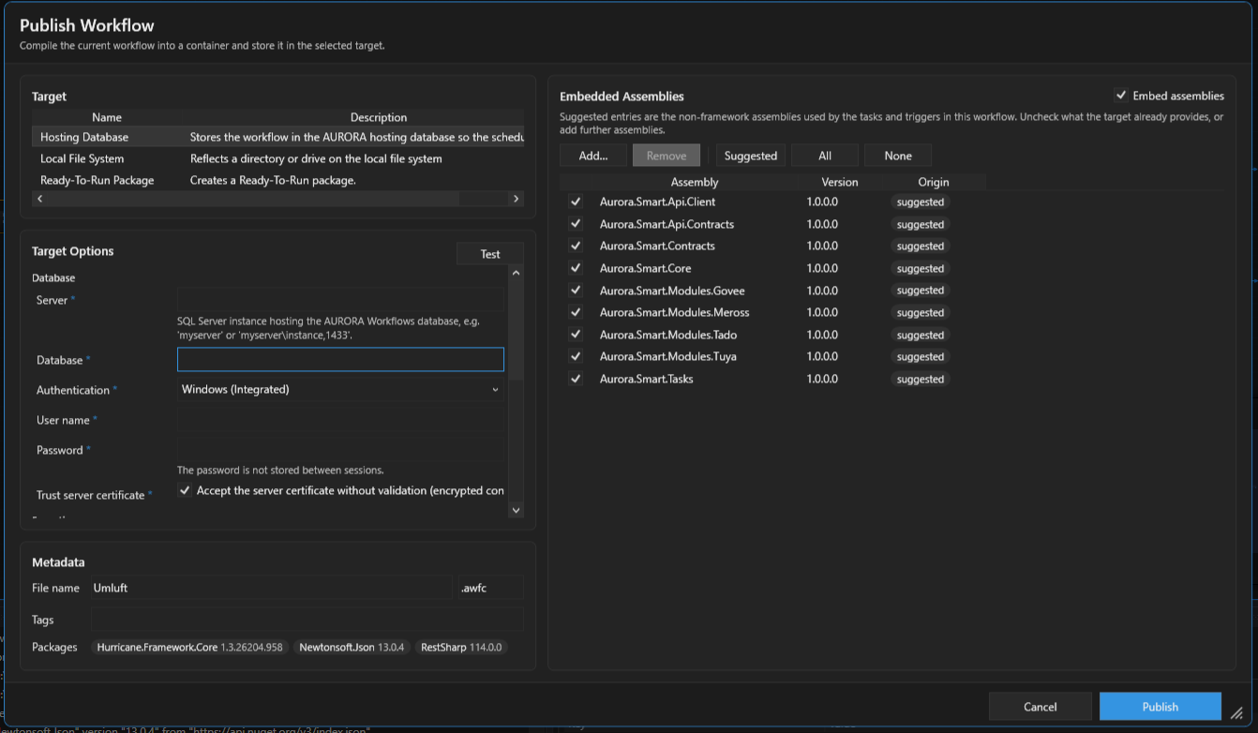Uncheck Aurora.Smart.Api.Client assembly

click(x=576, y=202)
